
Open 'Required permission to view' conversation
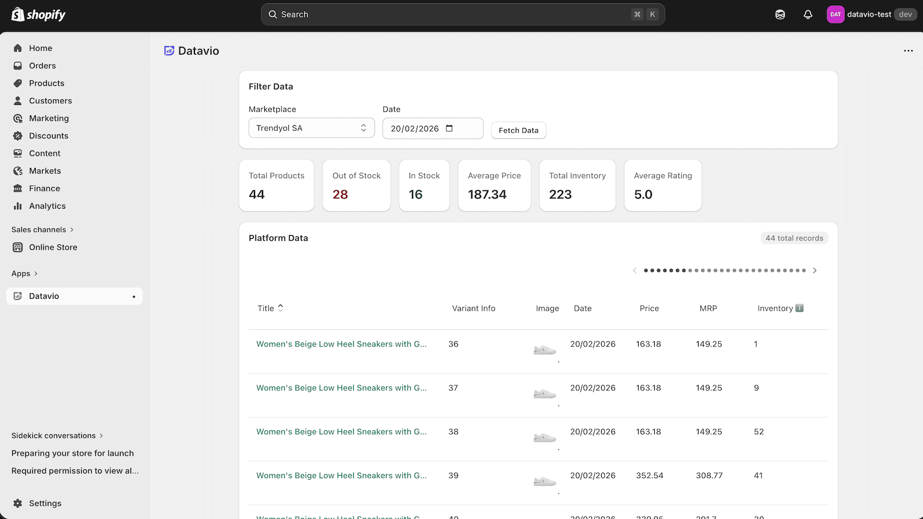tap(75, 471)
